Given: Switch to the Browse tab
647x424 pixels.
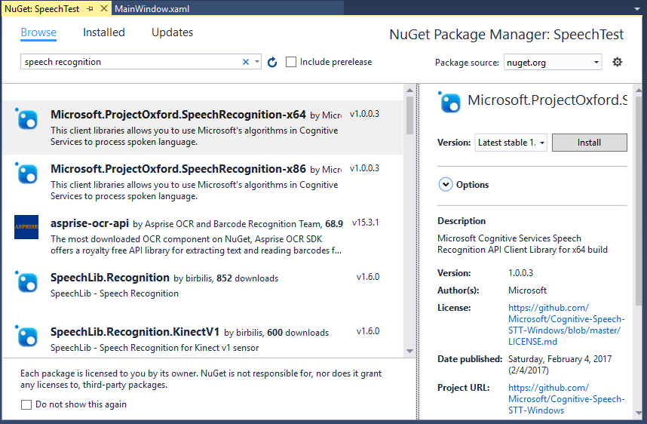Looking at the screenshot, I should point(38,32).
